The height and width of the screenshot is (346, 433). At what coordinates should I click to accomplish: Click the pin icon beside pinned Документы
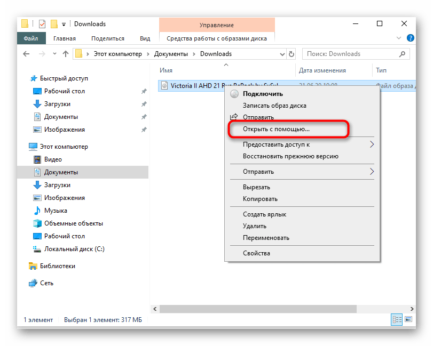click(144, 117)
